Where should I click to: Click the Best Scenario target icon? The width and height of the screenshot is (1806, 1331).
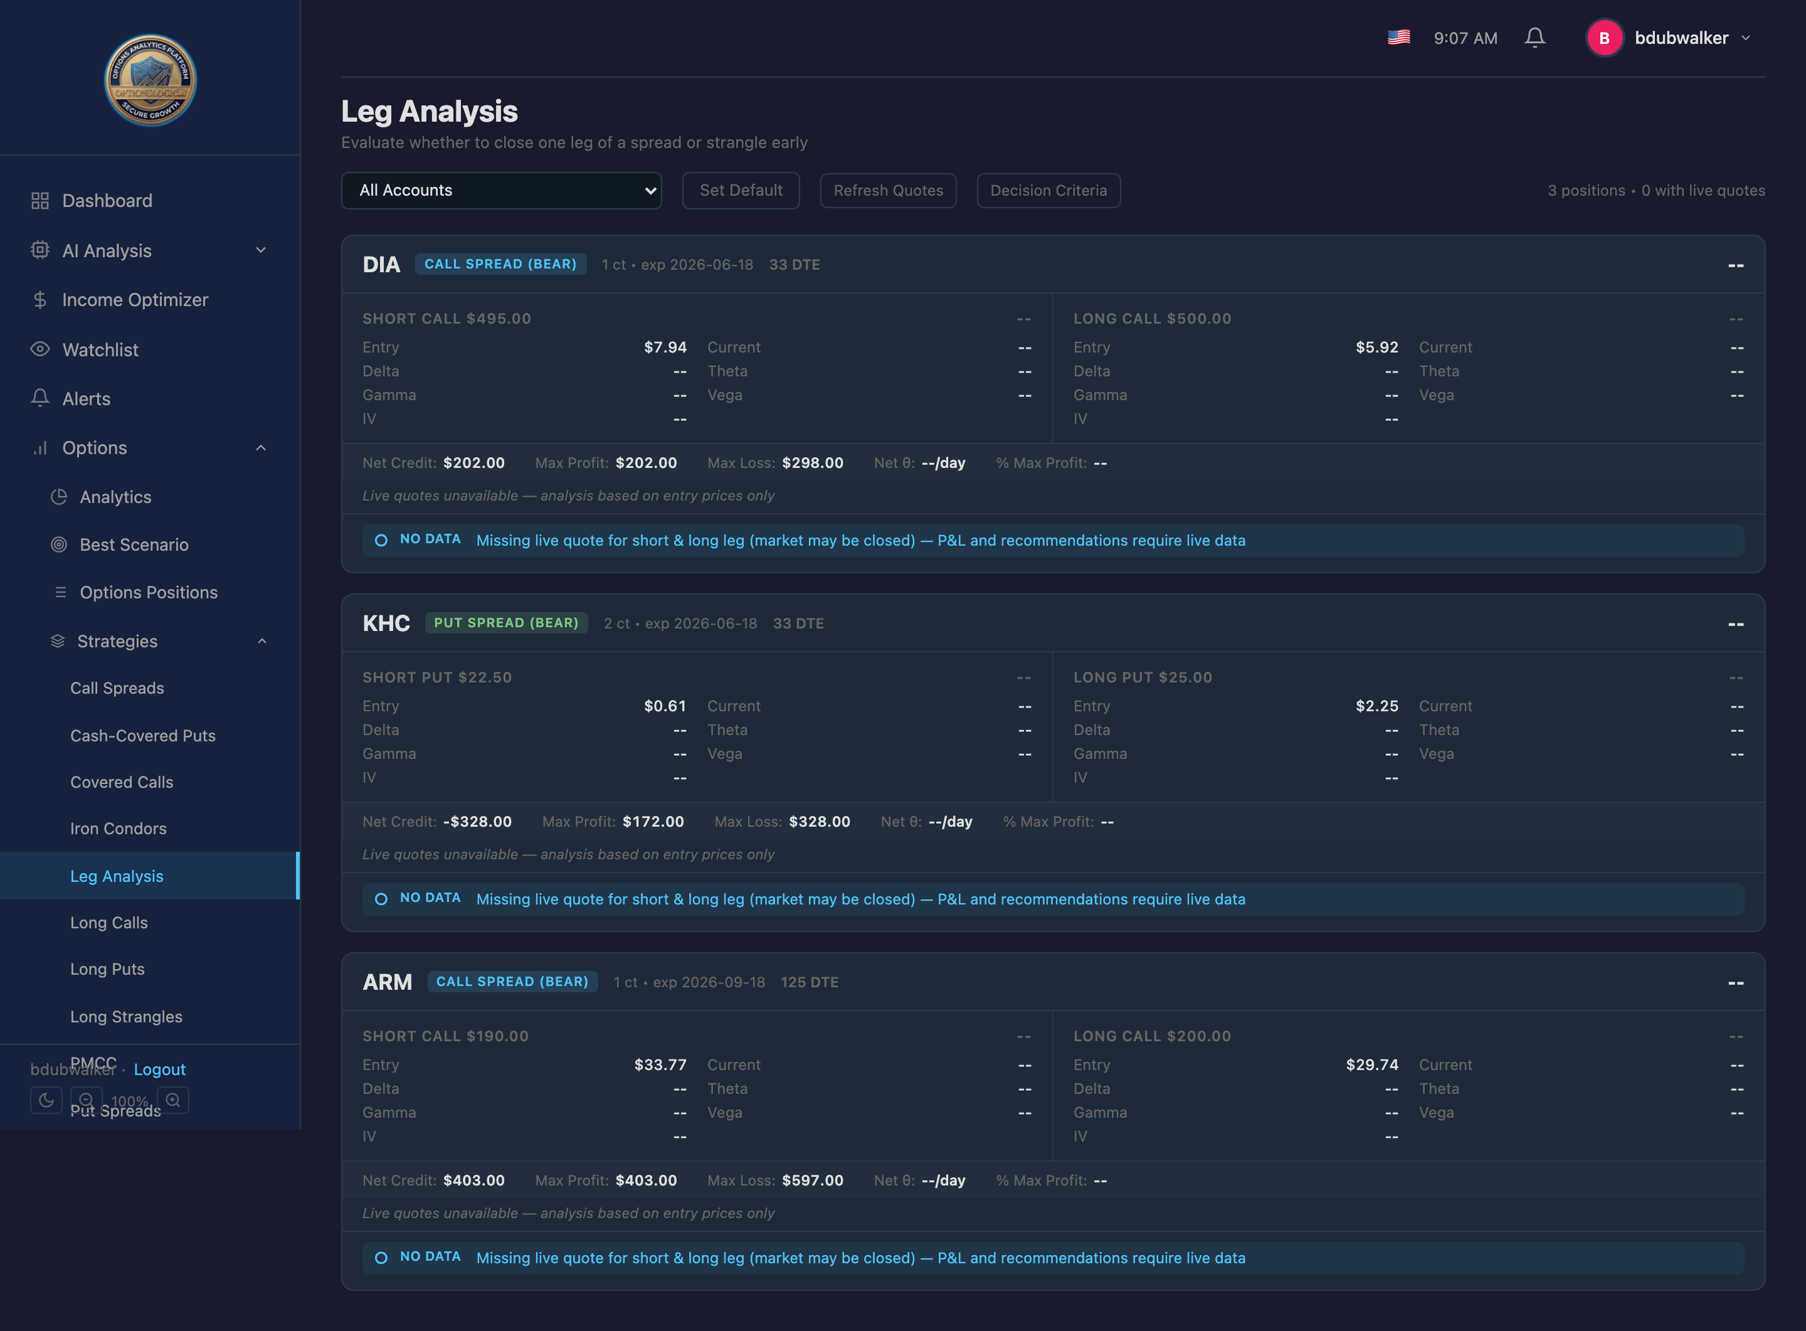pos(59,544)
